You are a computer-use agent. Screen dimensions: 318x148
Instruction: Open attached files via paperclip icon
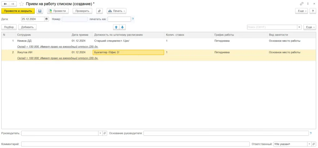tap(99, 11)
